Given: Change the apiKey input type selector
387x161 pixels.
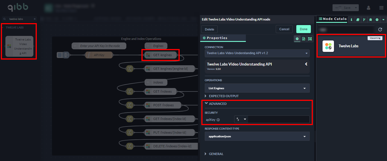Looking at the screenshot, I should [241, 119].
